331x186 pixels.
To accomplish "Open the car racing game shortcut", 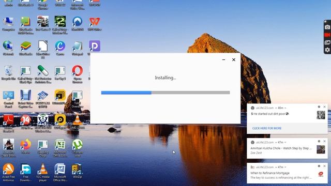I will coord(43,22).
